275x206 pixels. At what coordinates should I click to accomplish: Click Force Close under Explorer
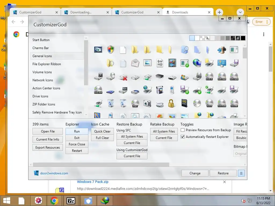pyautogui.click(x=77, y=144)
